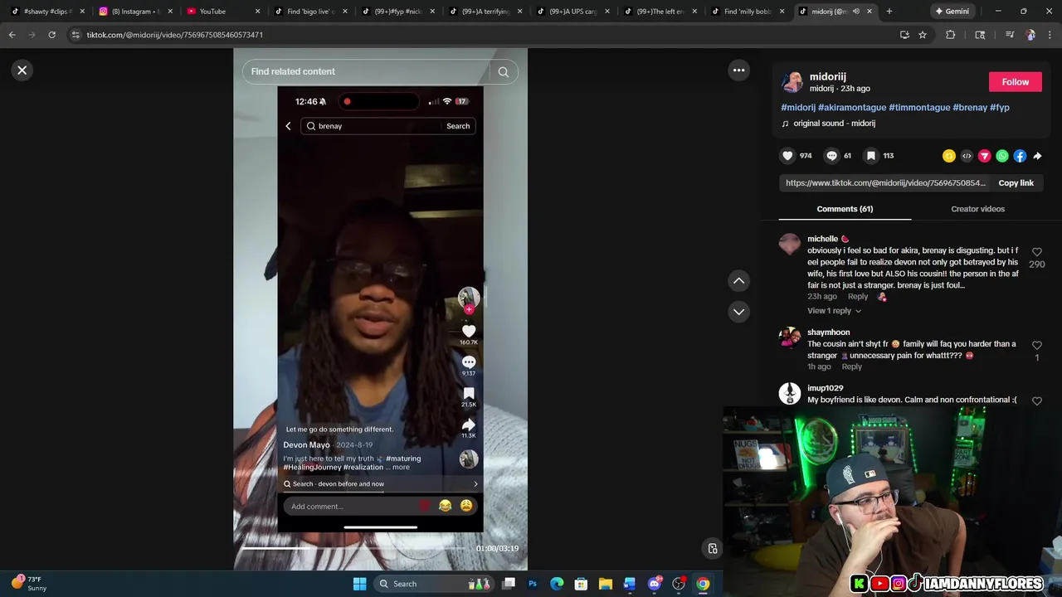Open the weather widget showing 73°F Sunny

[30, 584]
